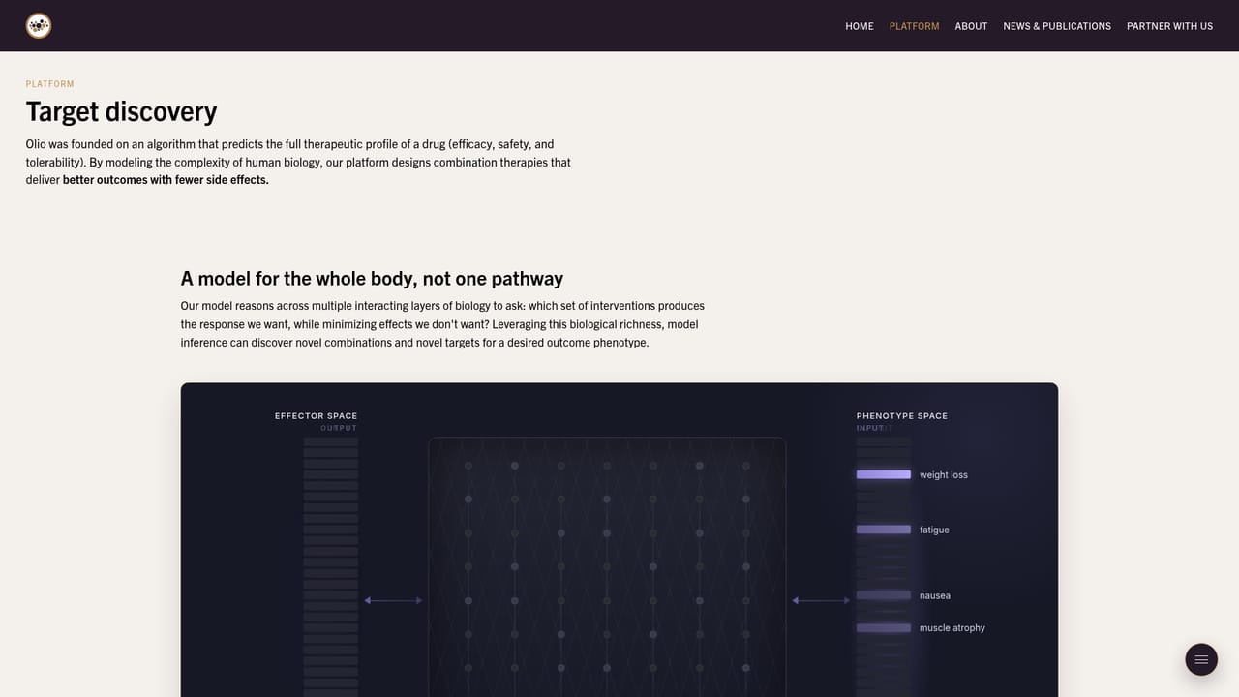This screenshot has height=697, width=1239.
Task: Click the small PLATFORM breadcrumb label
Action: 50,84
